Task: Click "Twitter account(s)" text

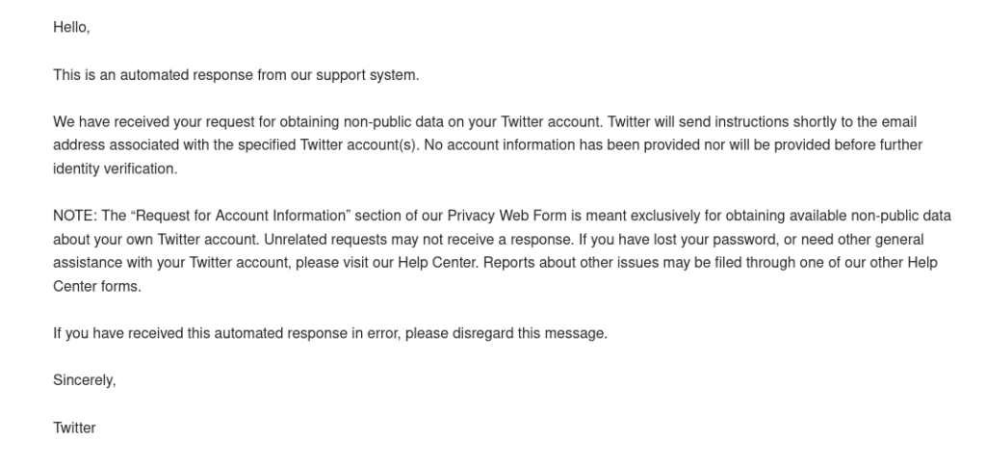Action: pyautogui.click(x=359, y=145)
